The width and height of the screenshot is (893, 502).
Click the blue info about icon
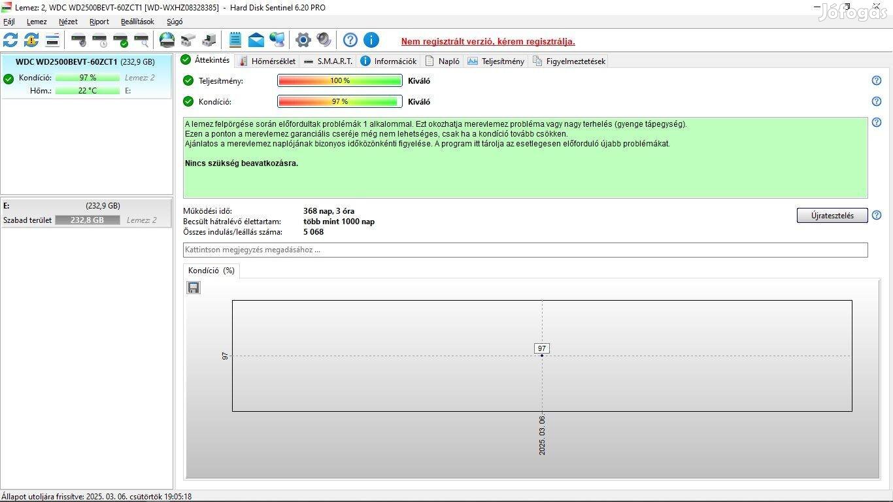371,40
